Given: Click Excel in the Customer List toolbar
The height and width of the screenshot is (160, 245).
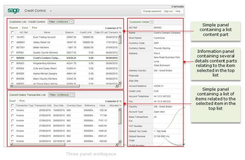Looking at the screenshot, I should tap(25, 28).
